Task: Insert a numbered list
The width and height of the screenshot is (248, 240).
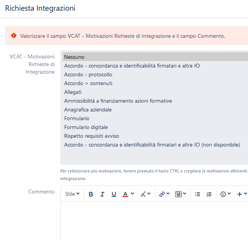Action: coord(209,194)
